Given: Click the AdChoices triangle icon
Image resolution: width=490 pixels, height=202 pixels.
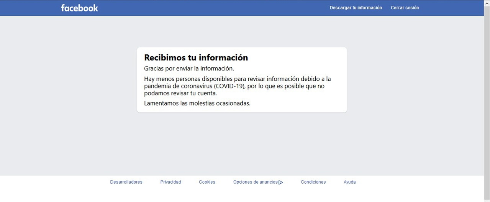Looking at the screenshot, I should click(281, 182).
